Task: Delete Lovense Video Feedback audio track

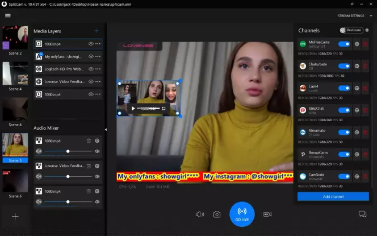Action: click(x=89, y=166)
